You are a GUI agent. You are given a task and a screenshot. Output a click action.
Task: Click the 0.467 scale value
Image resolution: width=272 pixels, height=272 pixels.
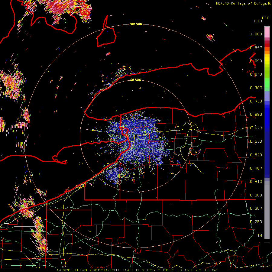(x=256, y=168)
